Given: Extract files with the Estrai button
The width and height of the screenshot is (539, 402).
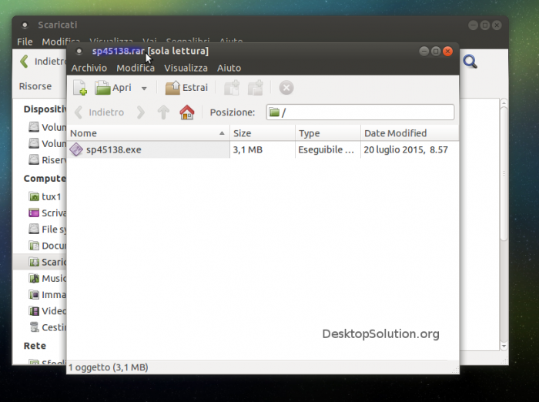Looking at the screenshot, I should 186,88.
